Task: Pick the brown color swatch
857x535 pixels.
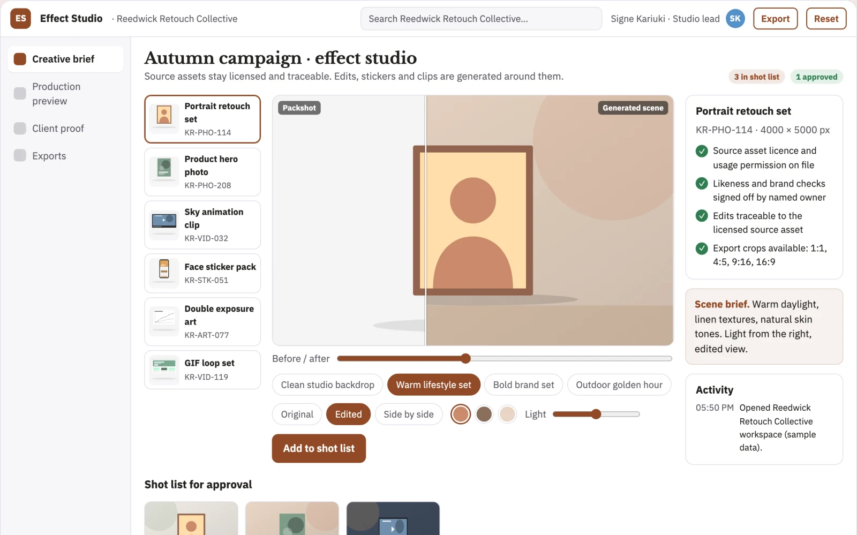Action: click(x=484, y=414)
